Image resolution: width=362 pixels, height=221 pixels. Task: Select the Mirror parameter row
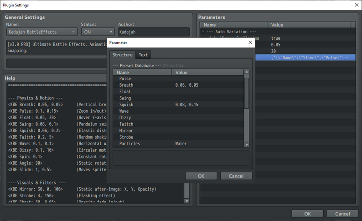178,131
